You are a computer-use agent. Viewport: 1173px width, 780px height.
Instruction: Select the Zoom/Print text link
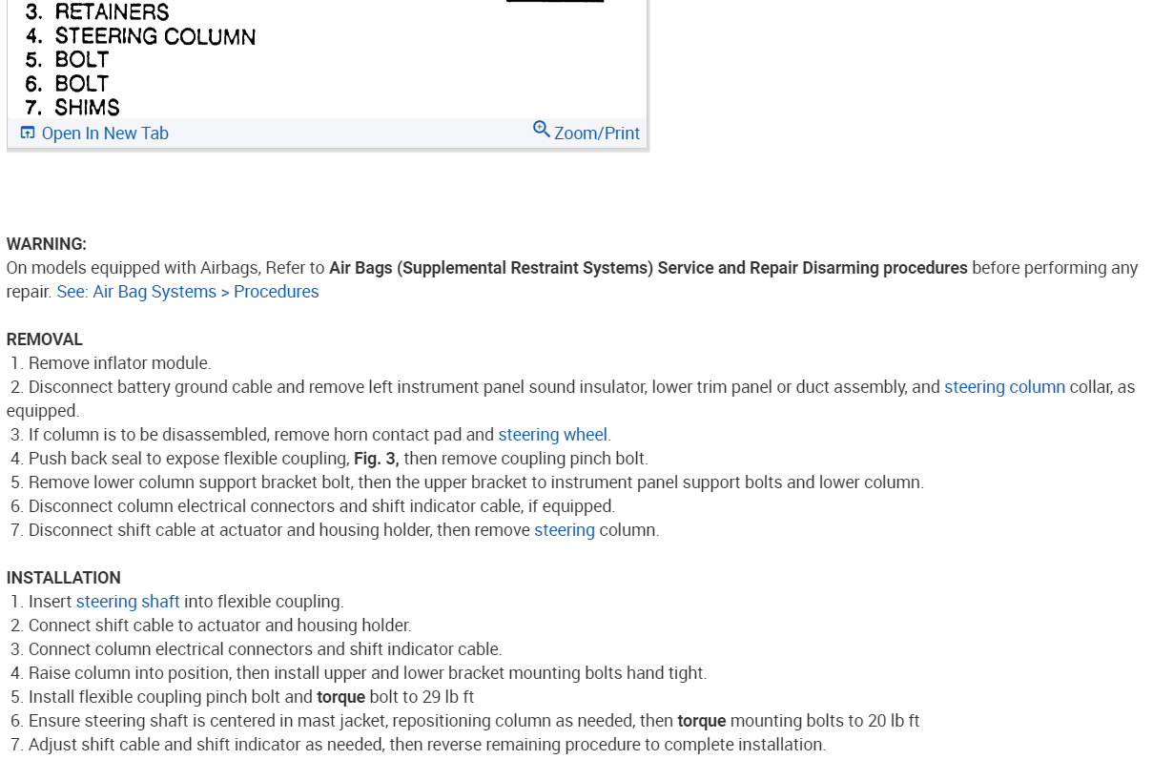pyautogui.click(x=597, y=133)
